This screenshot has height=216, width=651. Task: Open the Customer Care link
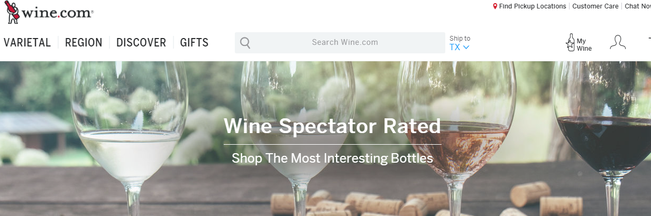coord(595,6)
